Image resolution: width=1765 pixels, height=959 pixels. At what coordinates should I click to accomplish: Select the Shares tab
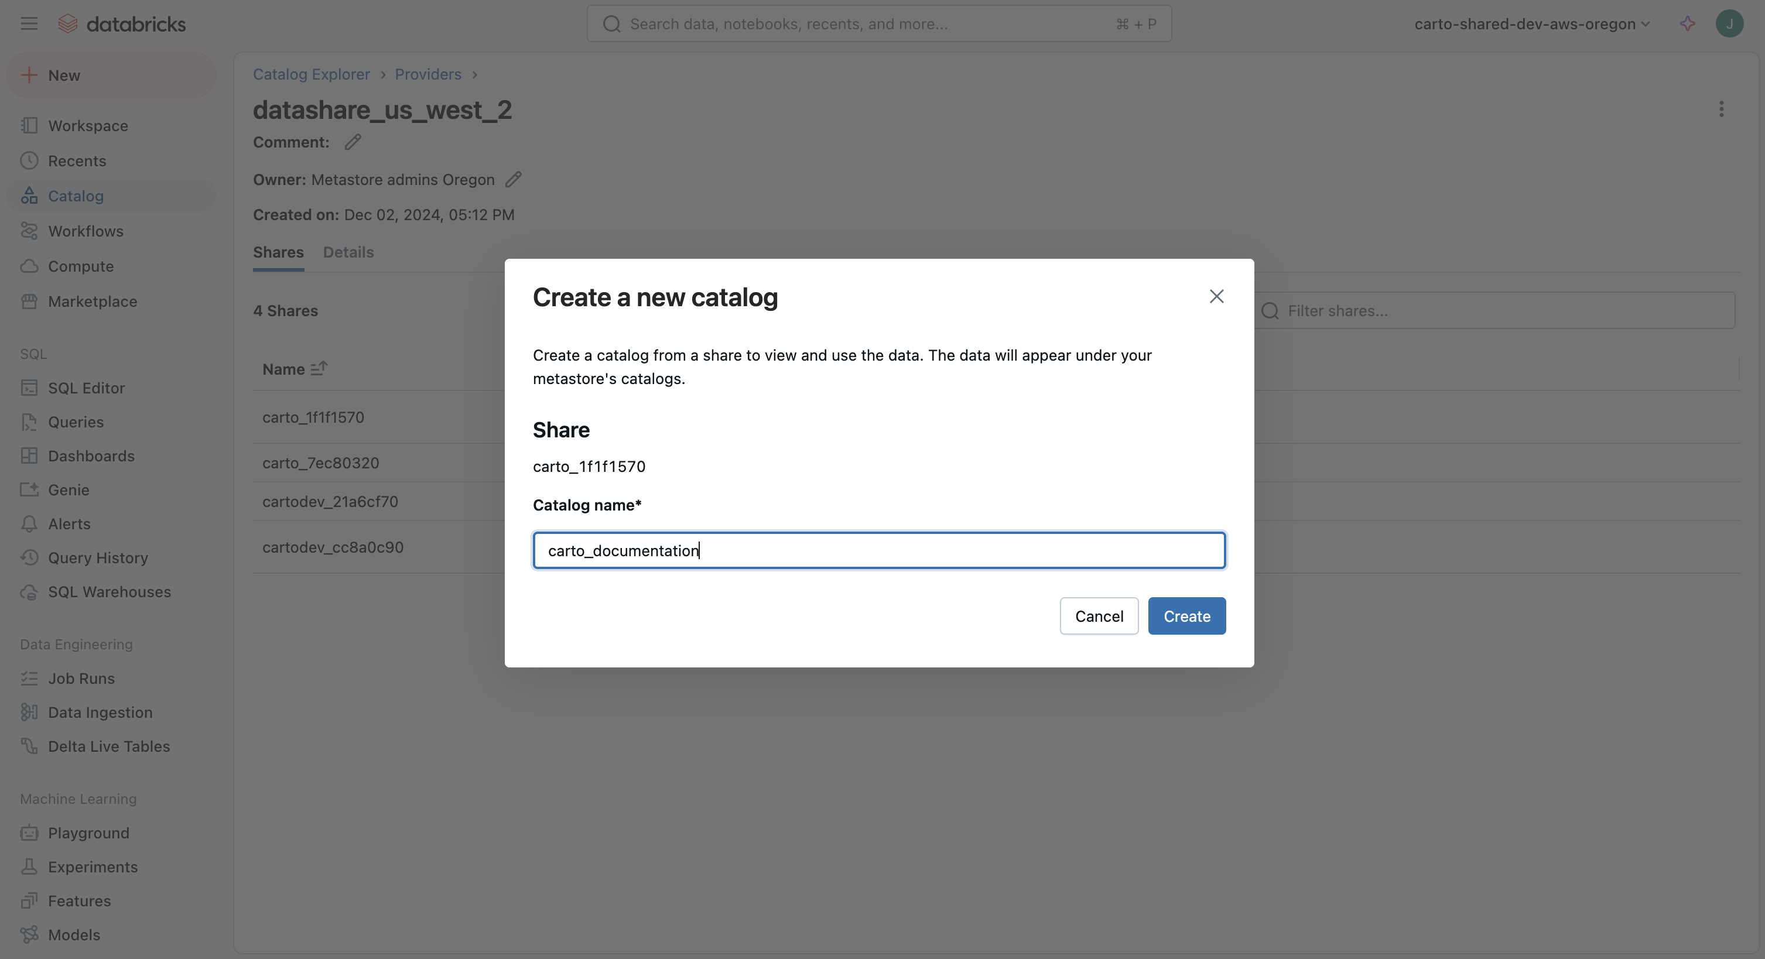click(x=278, y=252)
